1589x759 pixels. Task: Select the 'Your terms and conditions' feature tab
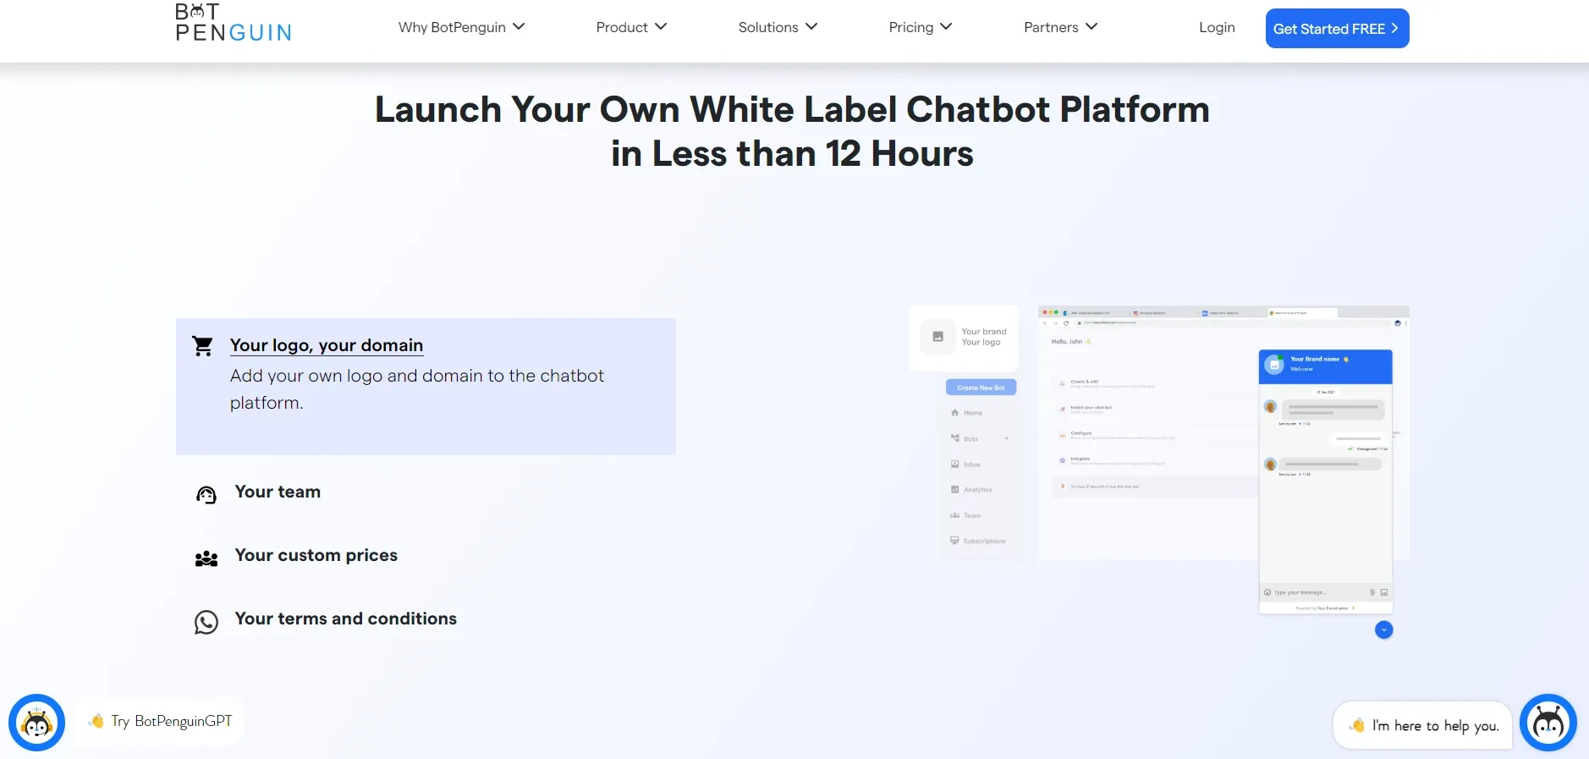(x=346, y=619)
